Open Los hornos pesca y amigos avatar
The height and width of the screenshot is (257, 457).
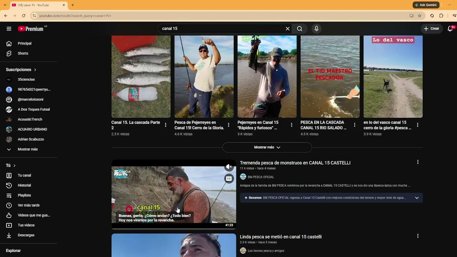pyautogui.click(x=243, y=251)
